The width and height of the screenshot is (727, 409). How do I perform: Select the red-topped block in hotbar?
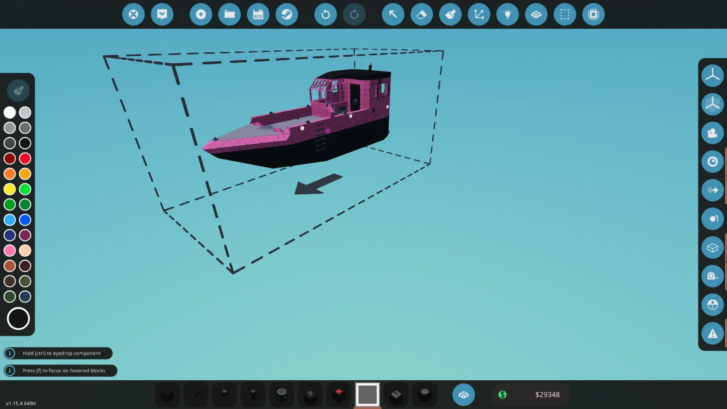point(339,394)
